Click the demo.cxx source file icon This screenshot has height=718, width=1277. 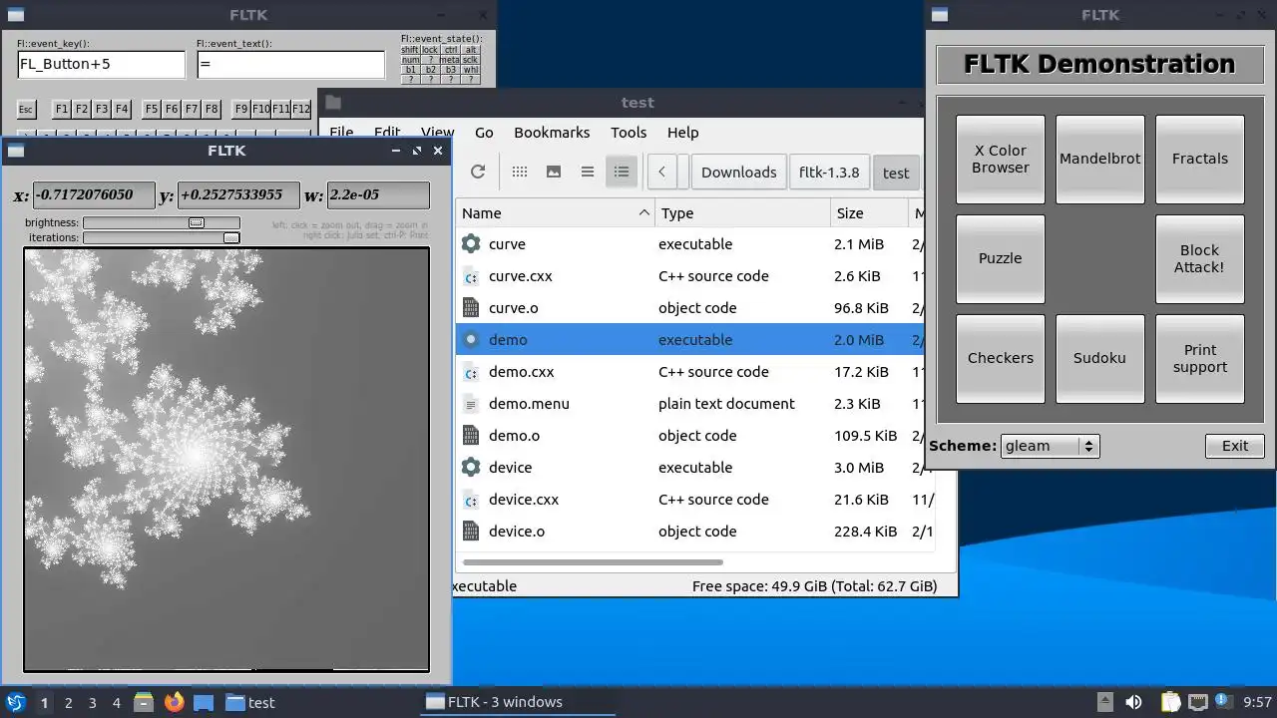(471, 372)
